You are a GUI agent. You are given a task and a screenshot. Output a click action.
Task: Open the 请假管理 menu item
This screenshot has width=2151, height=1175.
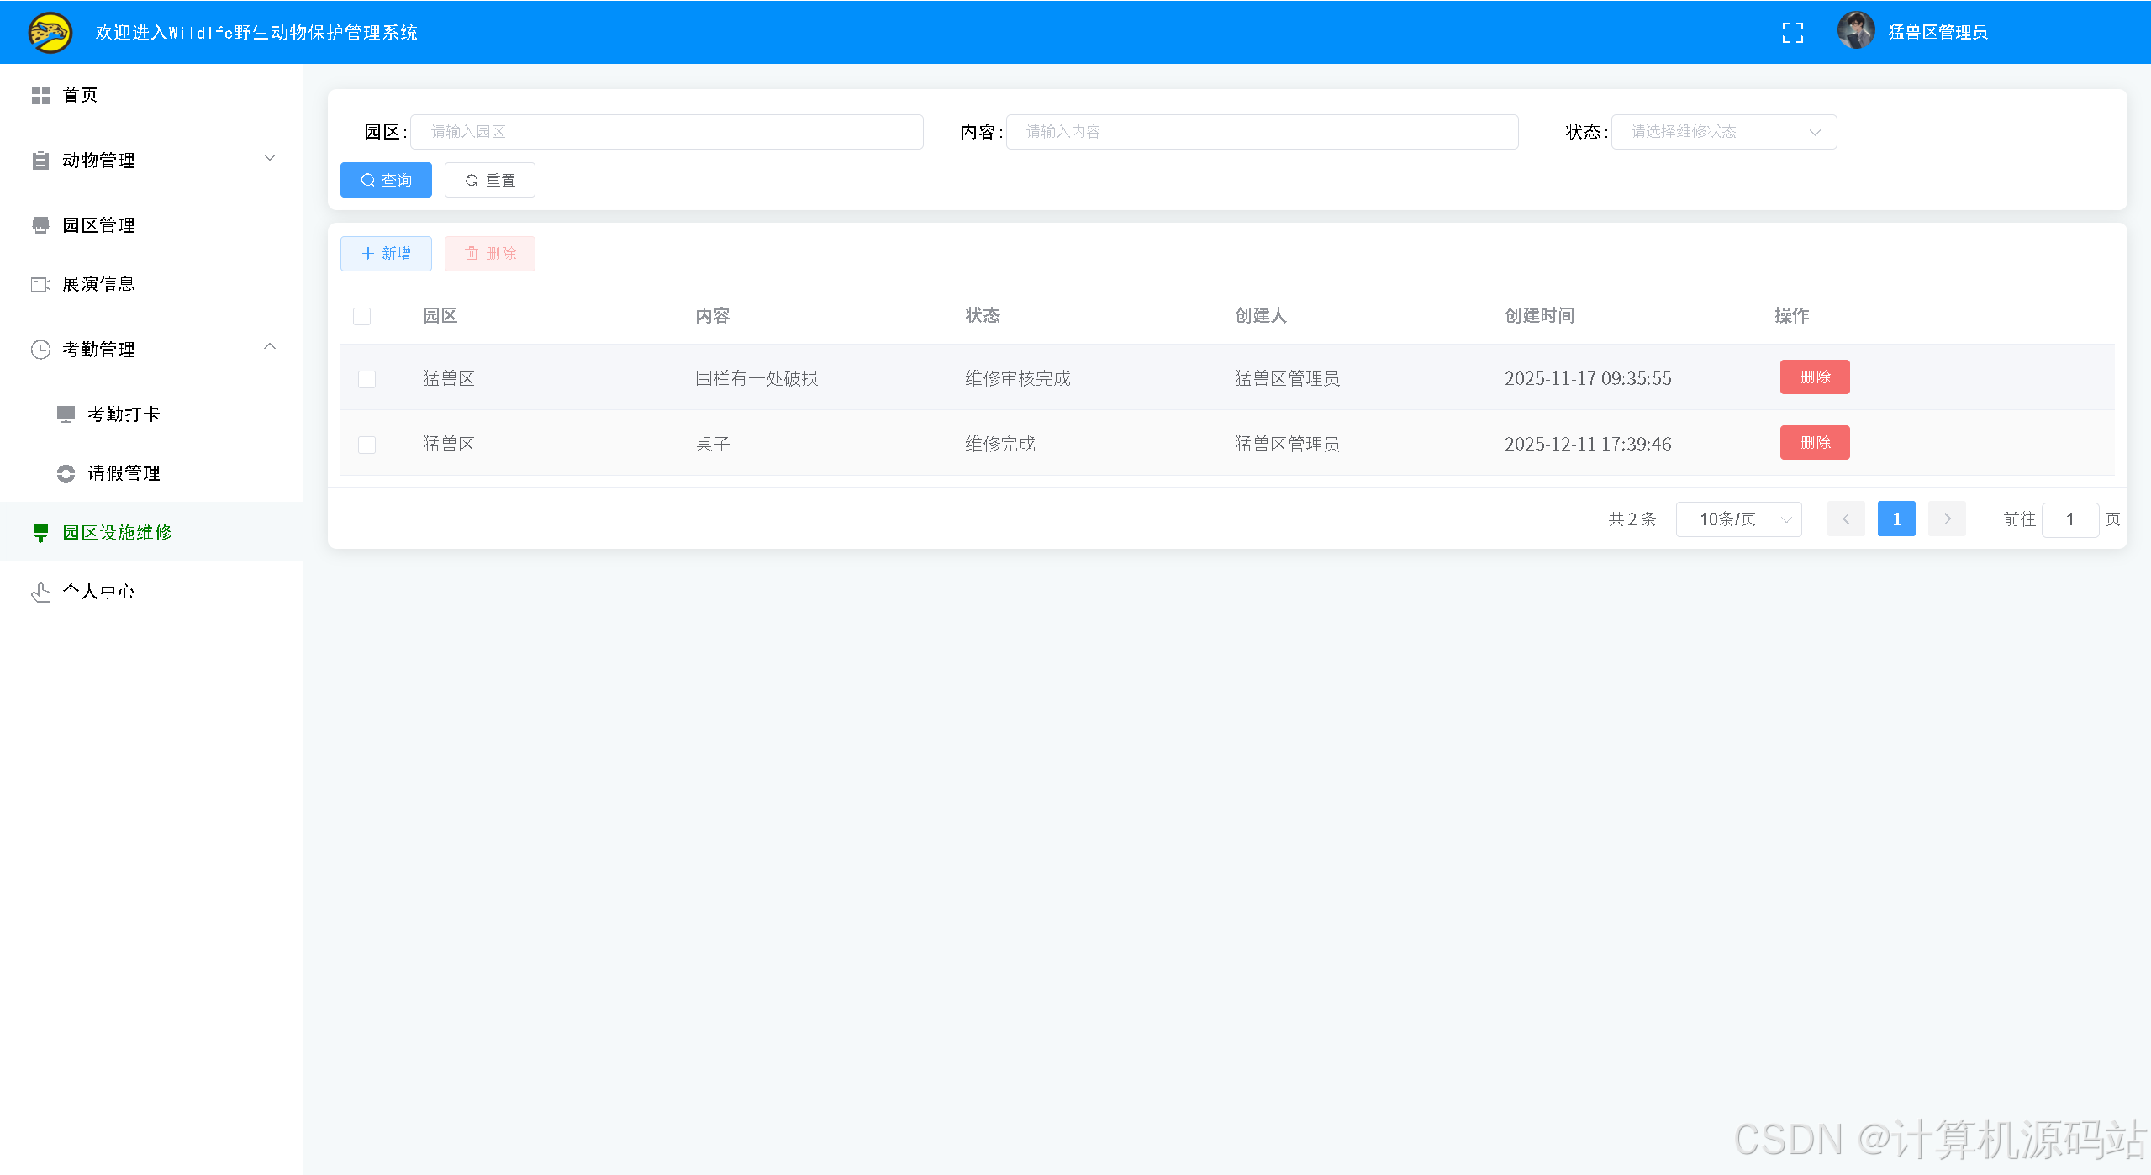(x=151, y=474)
